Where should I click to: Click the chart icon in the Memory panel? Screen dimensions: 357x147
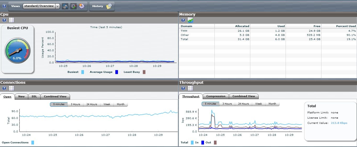click(190, 20)
